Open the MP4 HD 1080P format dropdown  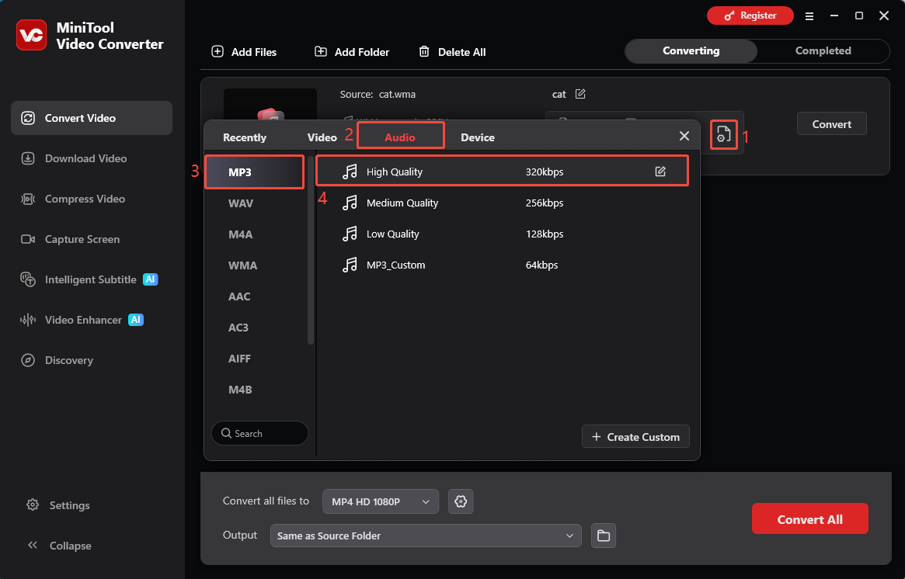coord(381,501)
